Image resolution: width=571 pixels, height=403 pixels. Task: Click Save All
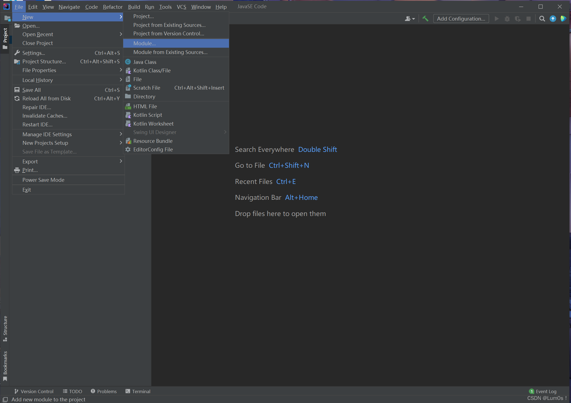(68, 90)
